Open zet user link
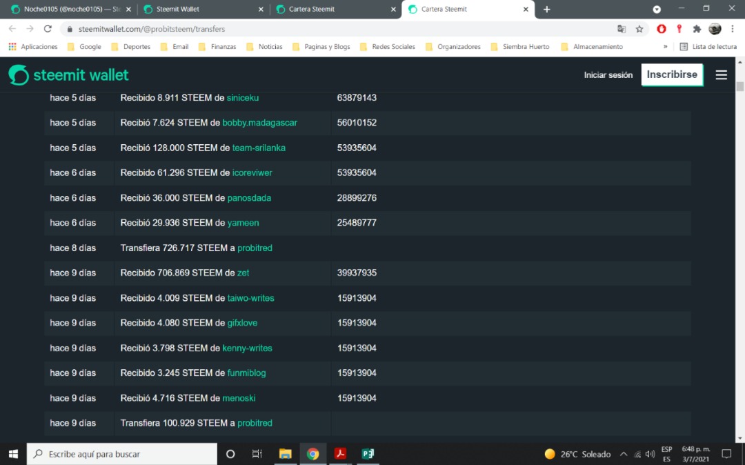 (x=243, y=273)
